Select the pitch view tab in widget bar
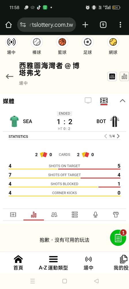 point(13,214)
